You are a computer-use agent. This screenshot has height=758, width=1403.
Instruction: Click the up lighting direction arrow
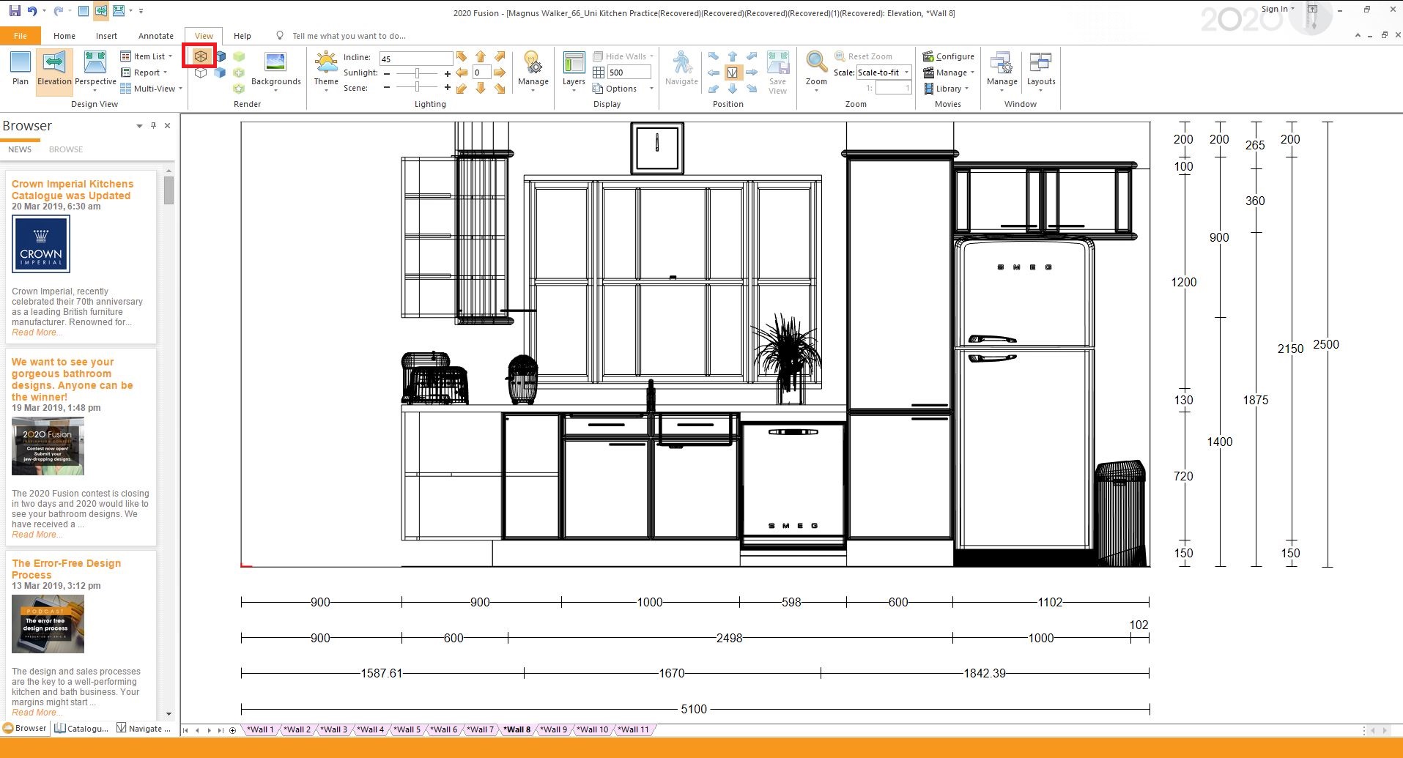click(481, 56)
